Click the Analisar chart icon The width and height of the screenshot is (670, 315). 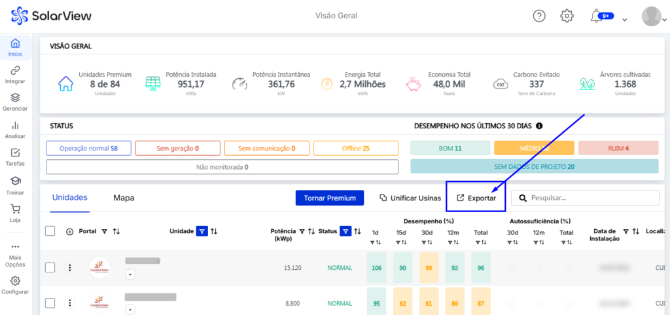coord(15,126)
